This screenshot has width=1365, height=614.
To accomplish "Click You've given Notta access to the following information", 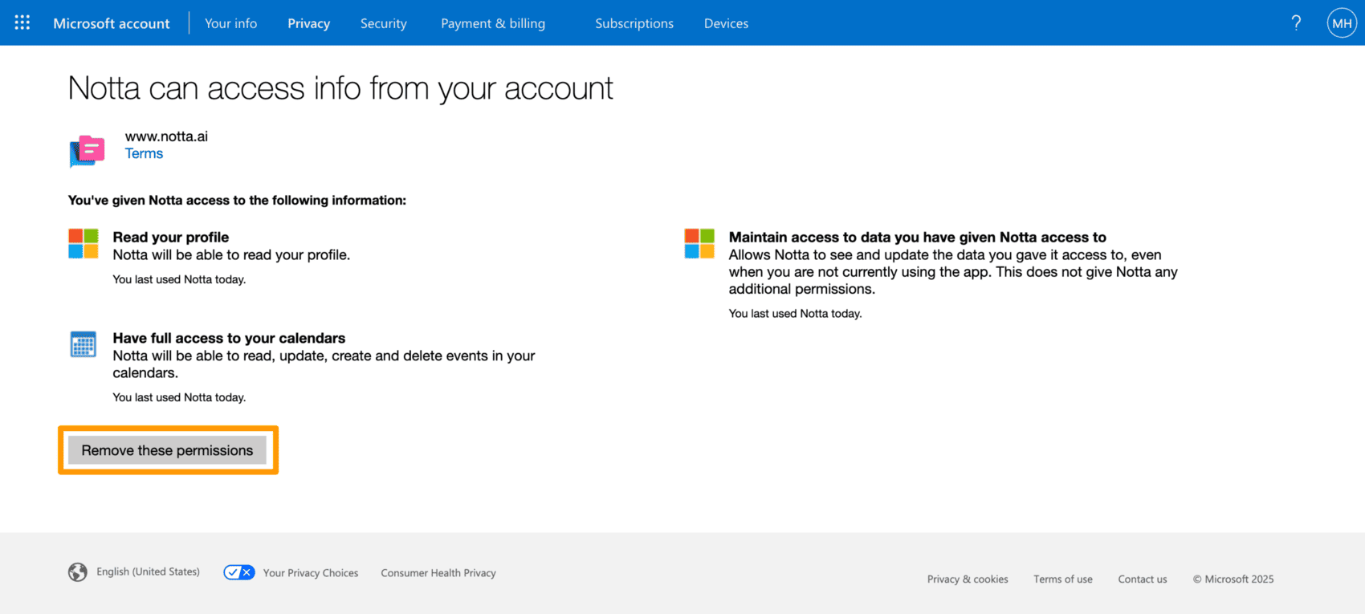I will (x=237, y=200).
